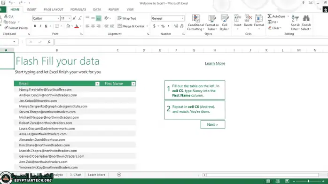328x184 pixels.
Task: Toggle Underline formatting
Action: click(46, 26)
